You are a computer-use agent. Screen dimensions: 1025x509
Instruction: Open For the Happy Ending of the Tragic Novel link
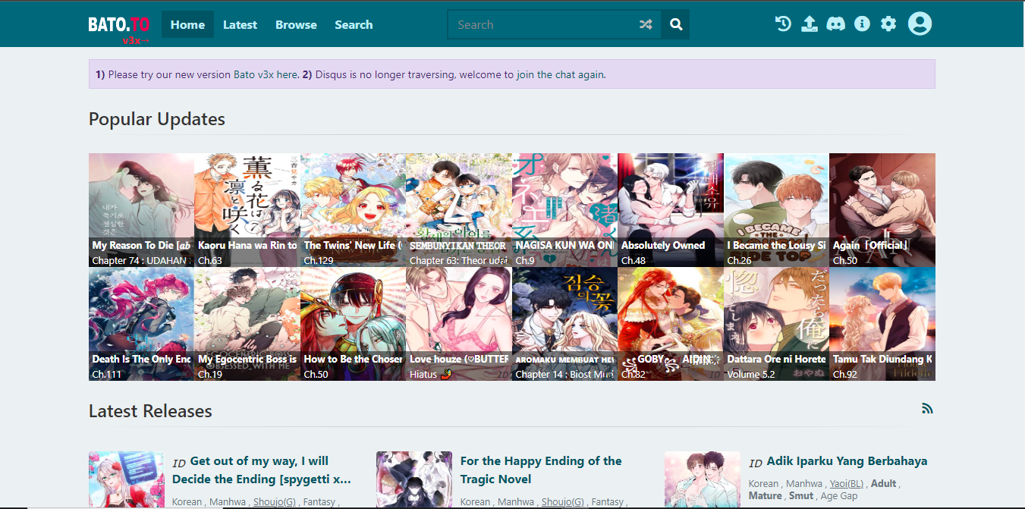tap(541, 470)
